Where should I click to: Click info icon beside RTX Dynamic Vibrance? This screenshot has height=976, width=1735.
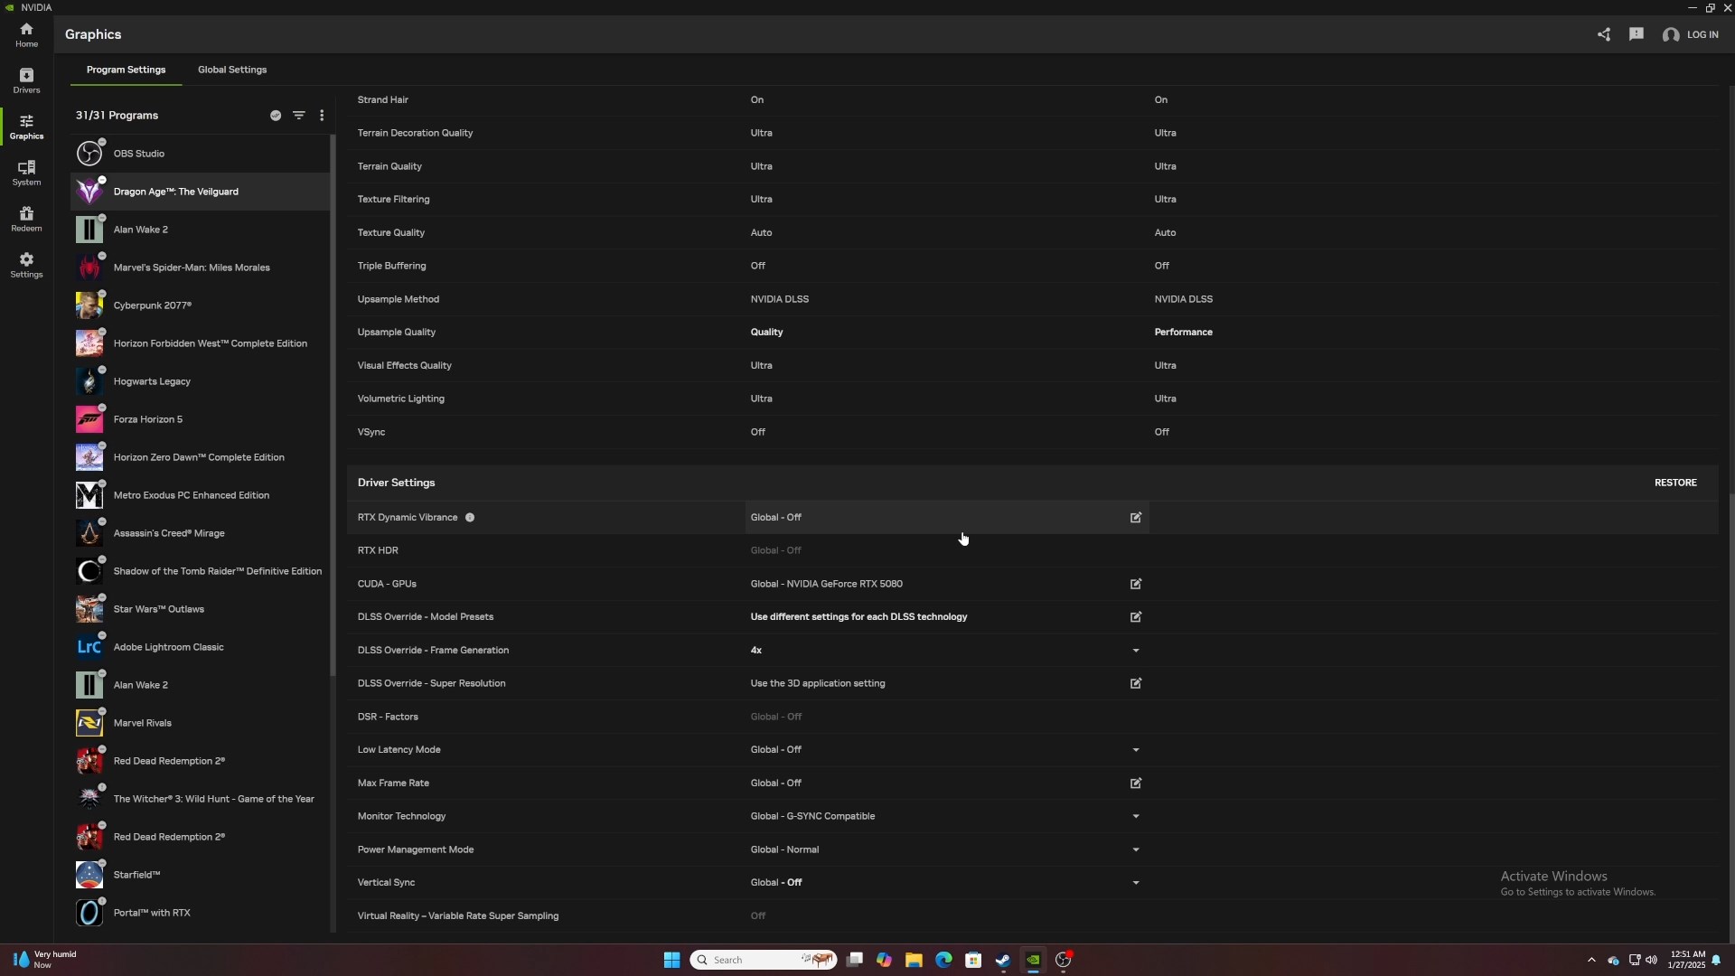470,518
